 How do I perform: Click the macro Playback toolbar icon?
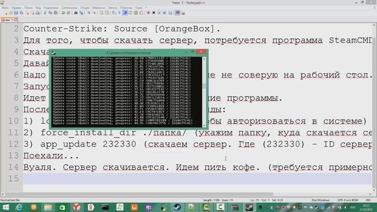pos(159,13)
